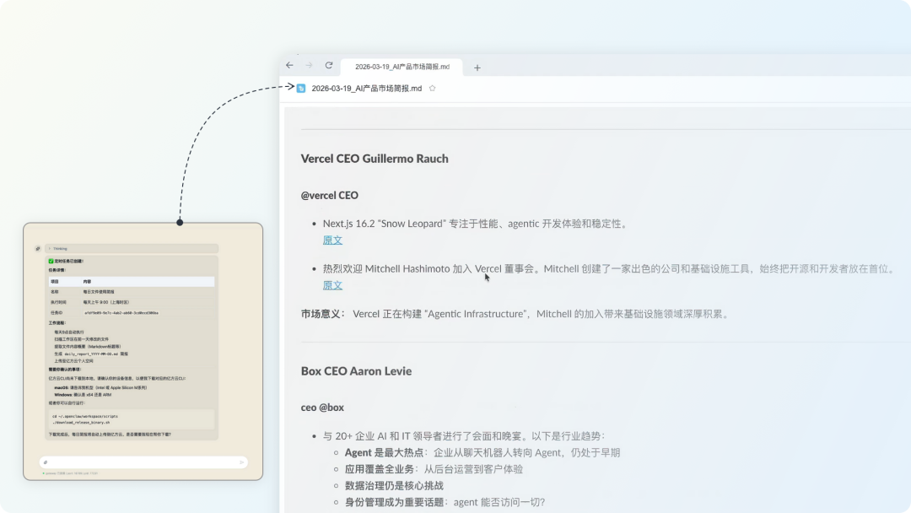Click the sub-bullet 身份管理成为重要话题
Viewport: 911px width, 513px height.
[x=445, y=503]
